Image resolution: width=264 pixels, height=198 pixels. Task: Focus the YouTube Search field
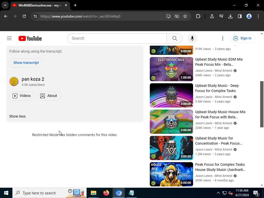[x=117, y=38]
